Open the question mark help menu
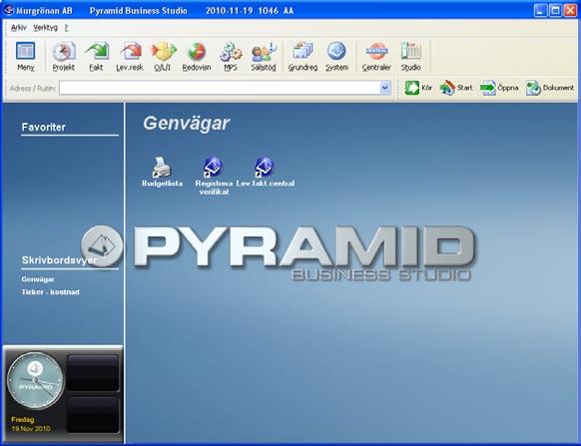Screen dimensions: 581x446 [66, 28]
